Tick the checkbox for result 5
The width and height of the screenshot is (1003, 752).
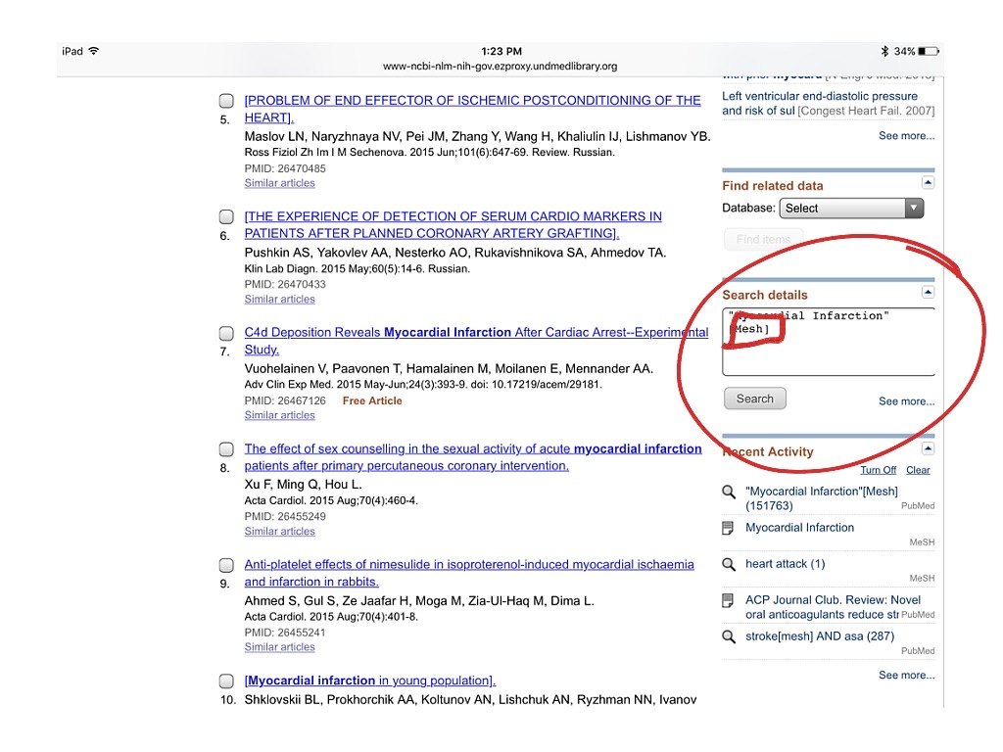point(226,101)
